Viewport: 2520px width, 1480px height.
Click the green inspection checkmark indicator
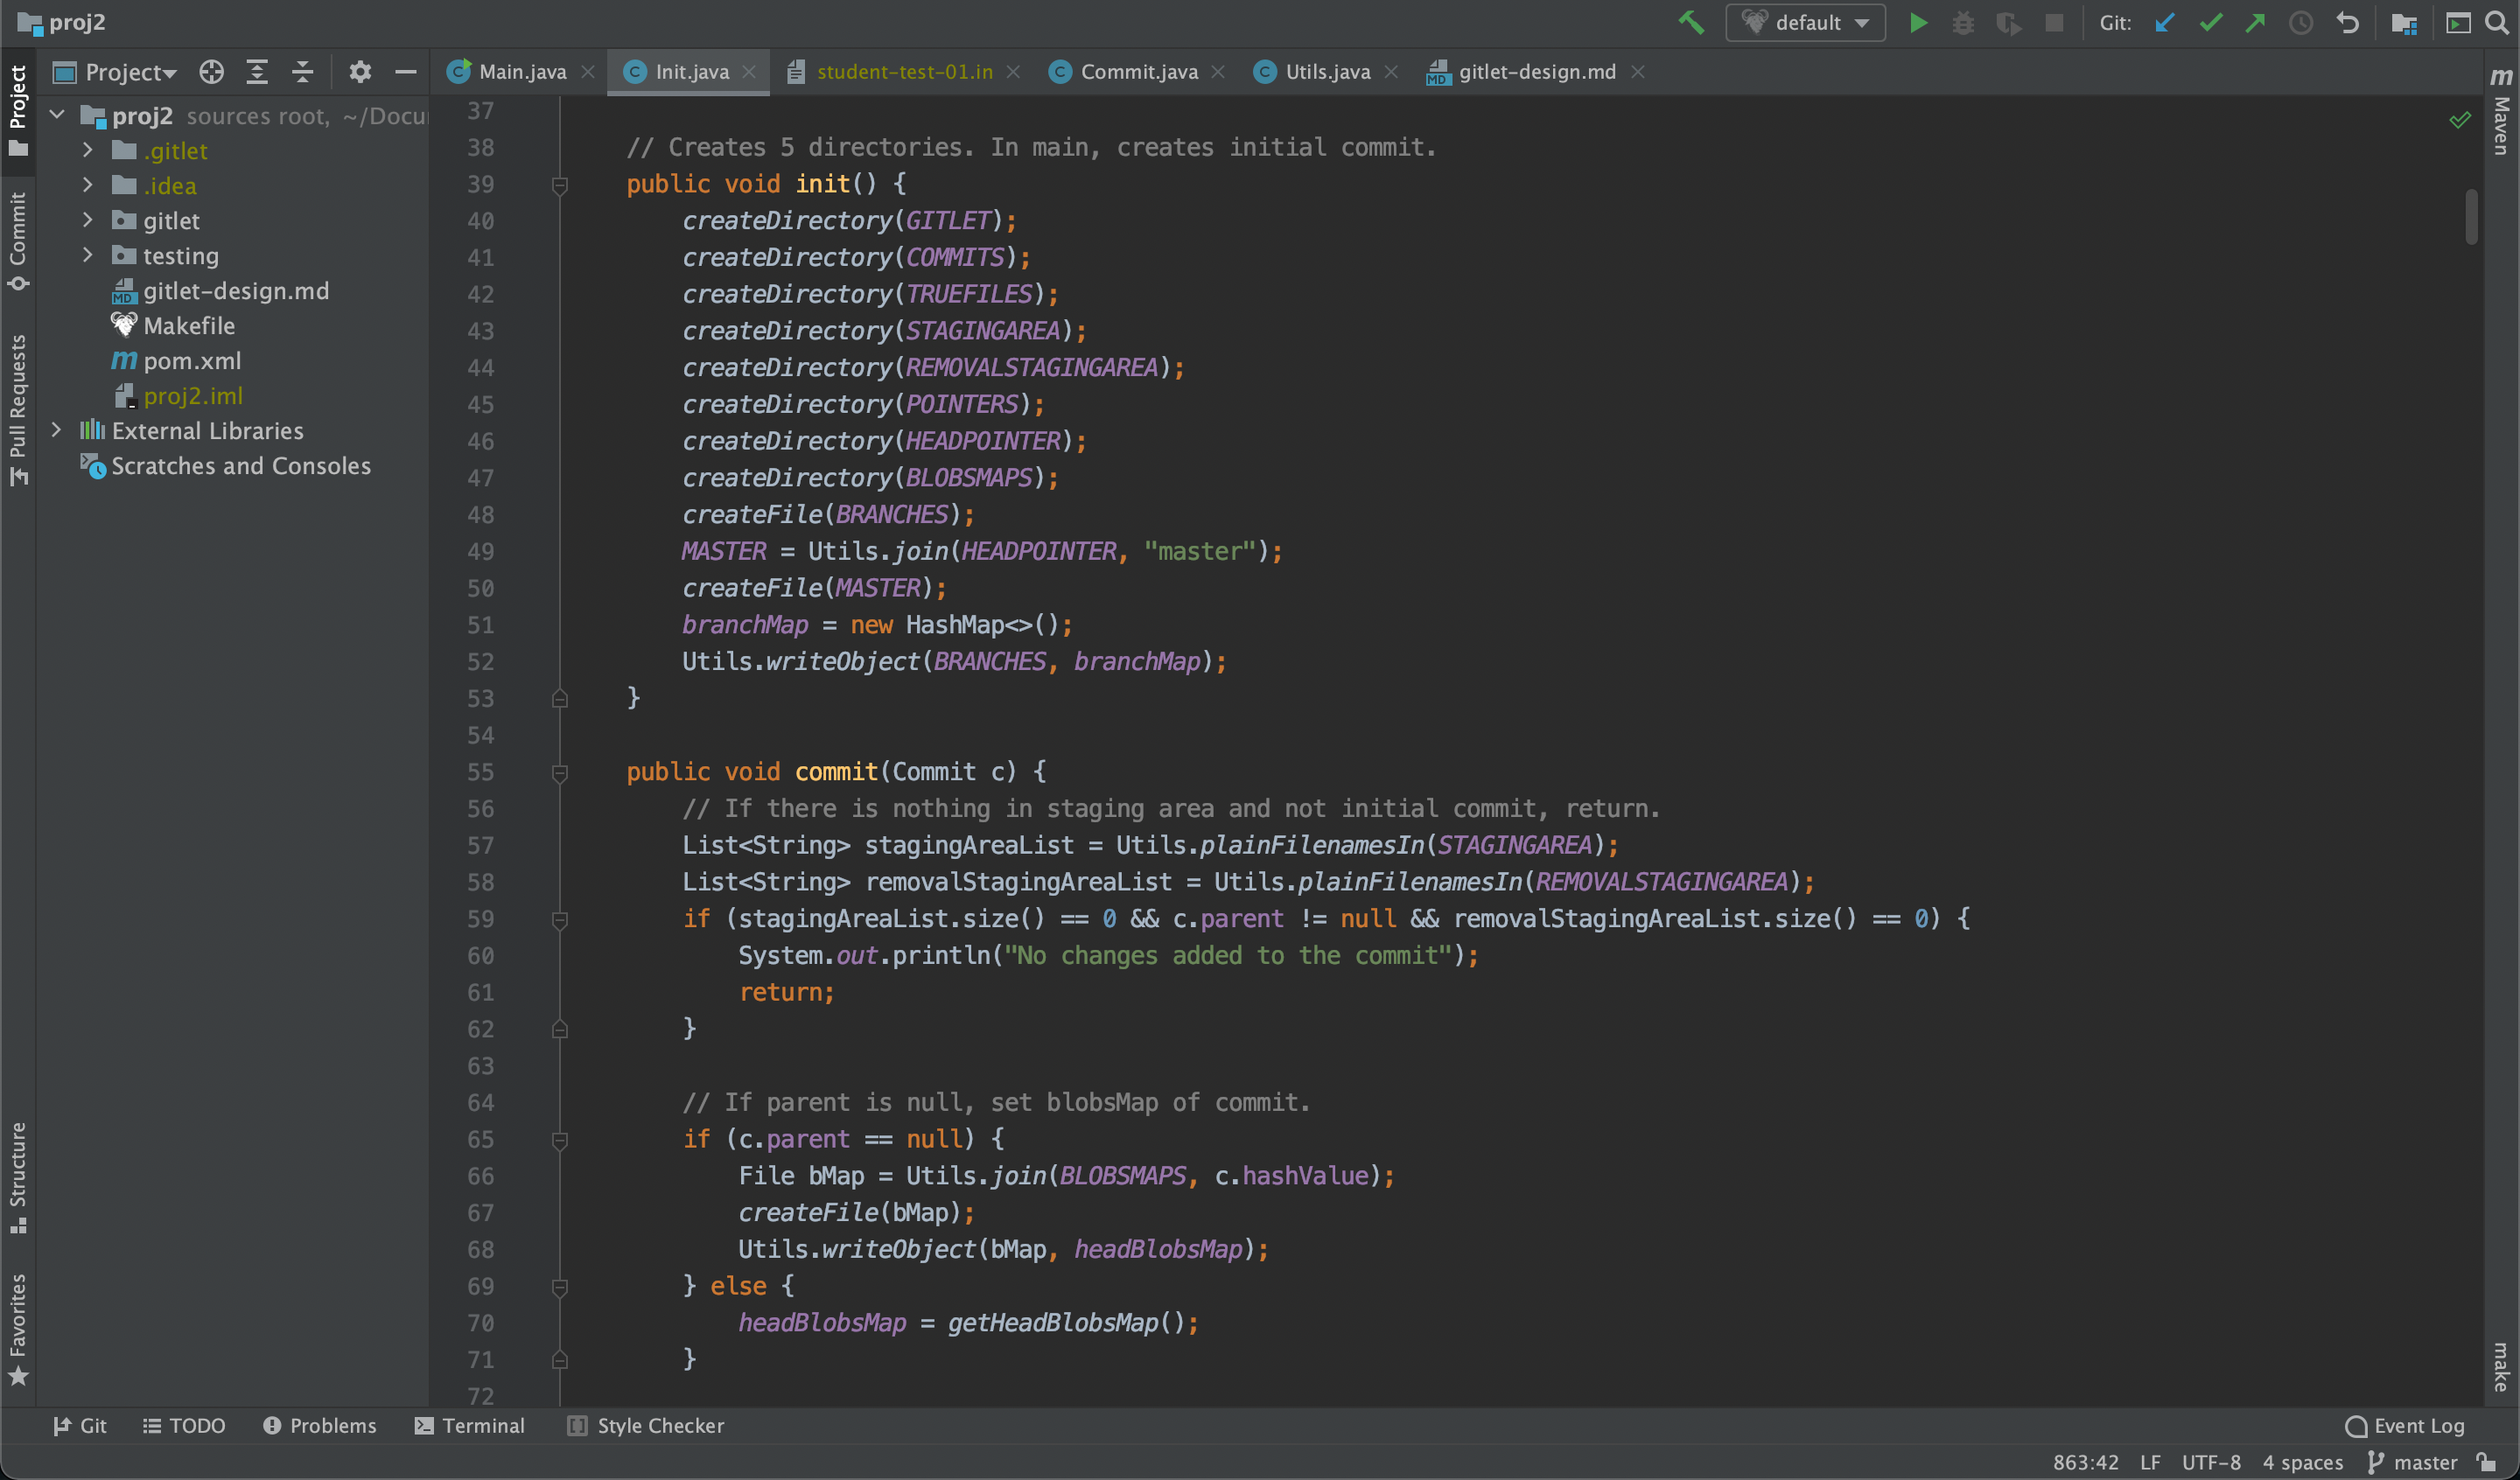(2460, 120)
